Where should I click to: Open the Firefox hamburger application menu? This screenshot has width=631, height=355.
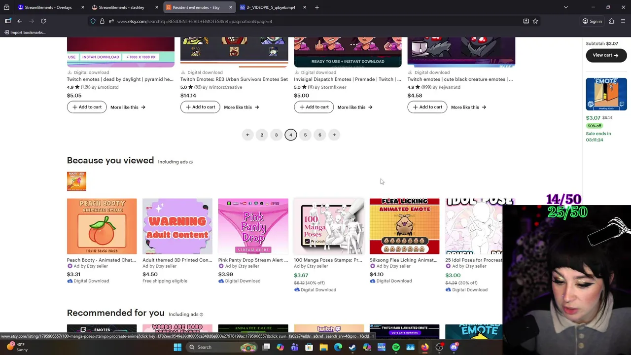[x=624, y=21]
